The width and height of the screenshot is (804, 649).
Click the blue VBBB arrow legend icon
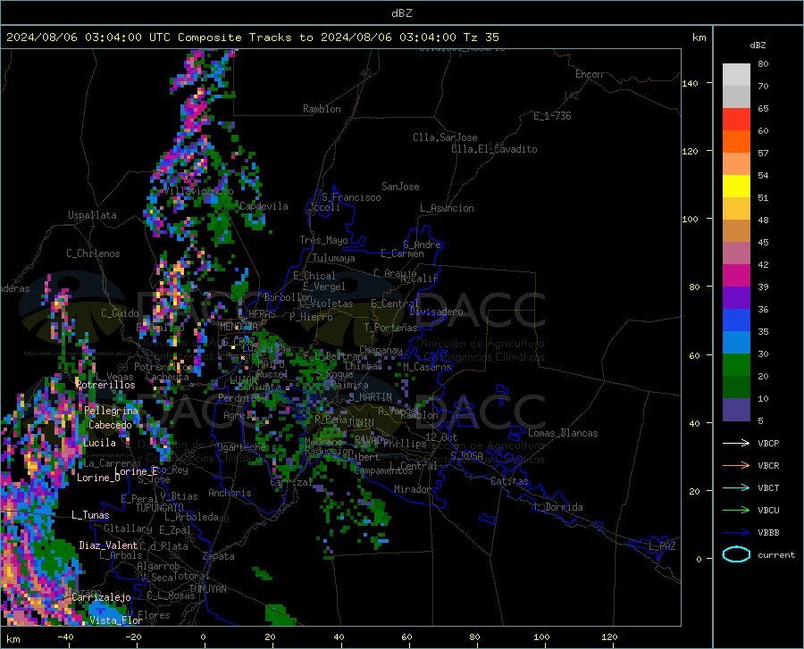[736, 533]
